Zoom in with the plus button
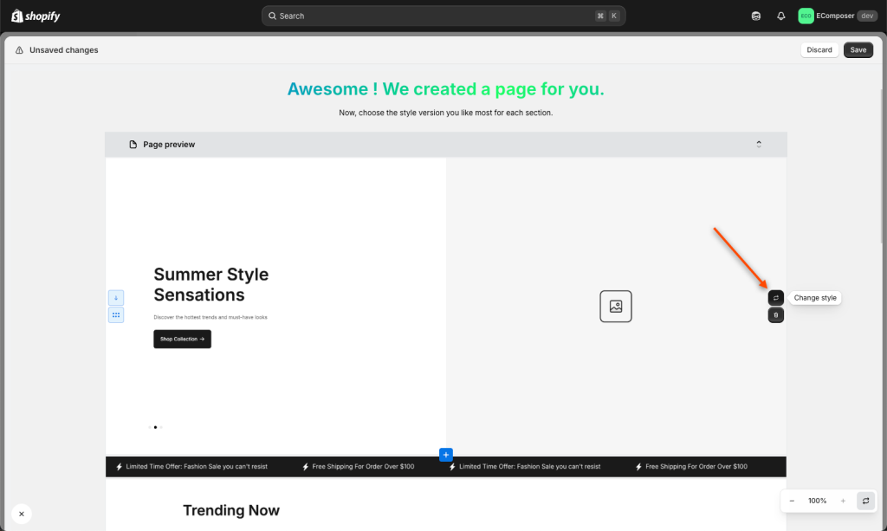The height and width of the screenshot is (531, 887). point(843,501)
